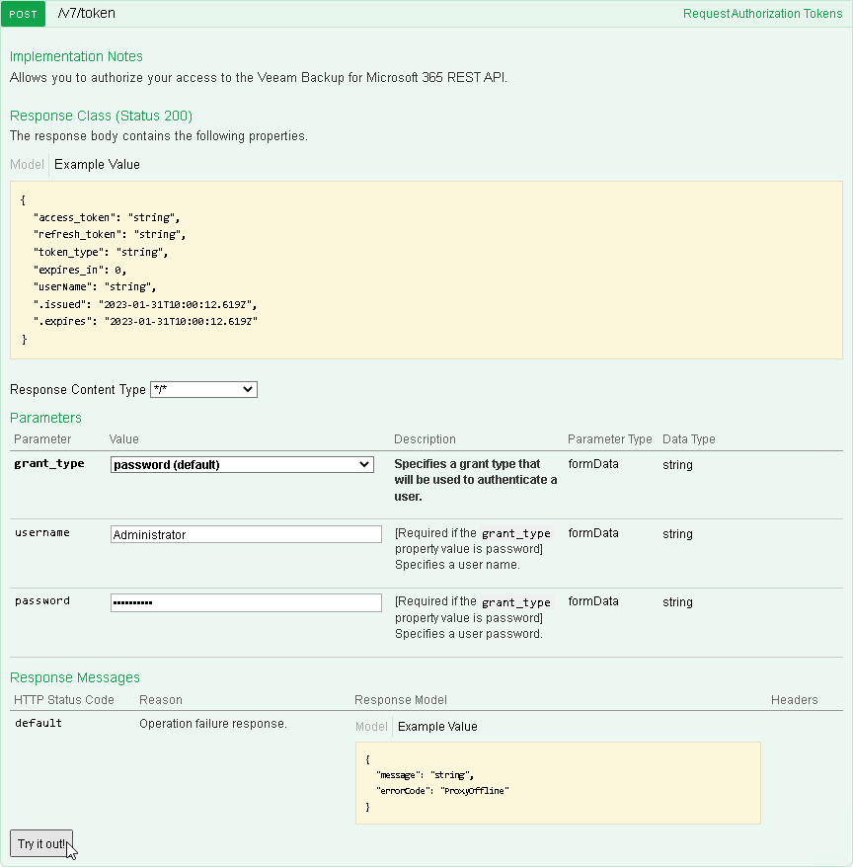Click the Value column header
The image size is (853, 867).
point(123,439)
